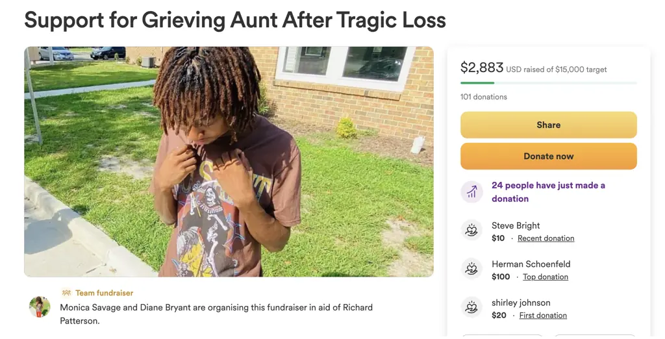Image resolution: width=665 pixels, height=339 pixels.
Task: Click the fundraiser title heading
Action: [x=235, y=20]
